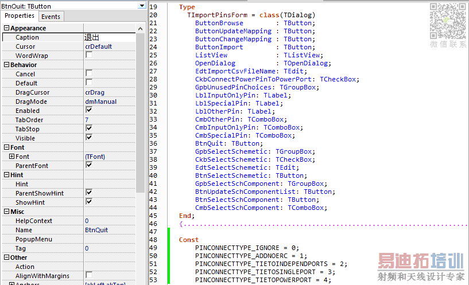Collapse the Appearance property group
This screenshot has height=285, width=469.
6,28
